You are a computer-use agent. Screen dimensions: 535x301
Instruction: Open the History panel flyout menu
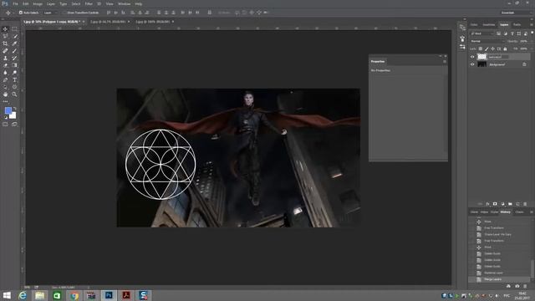coord(532,212)
